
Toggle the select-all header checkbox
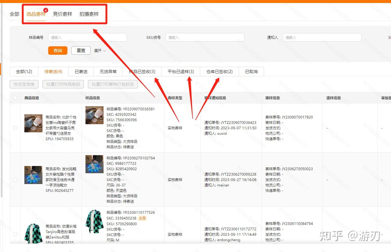coord(15,98)
